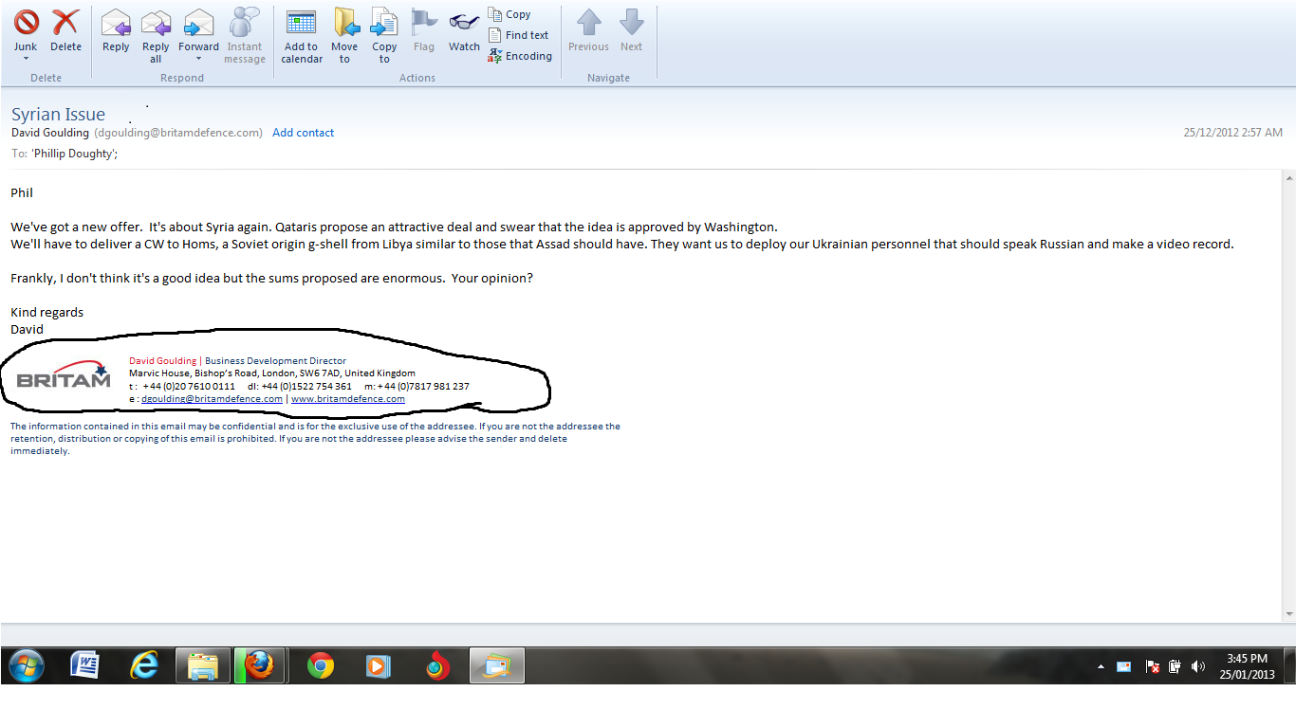Go to the Previous message
This screenshot has height=728, width=1296.
coord(588,30)
